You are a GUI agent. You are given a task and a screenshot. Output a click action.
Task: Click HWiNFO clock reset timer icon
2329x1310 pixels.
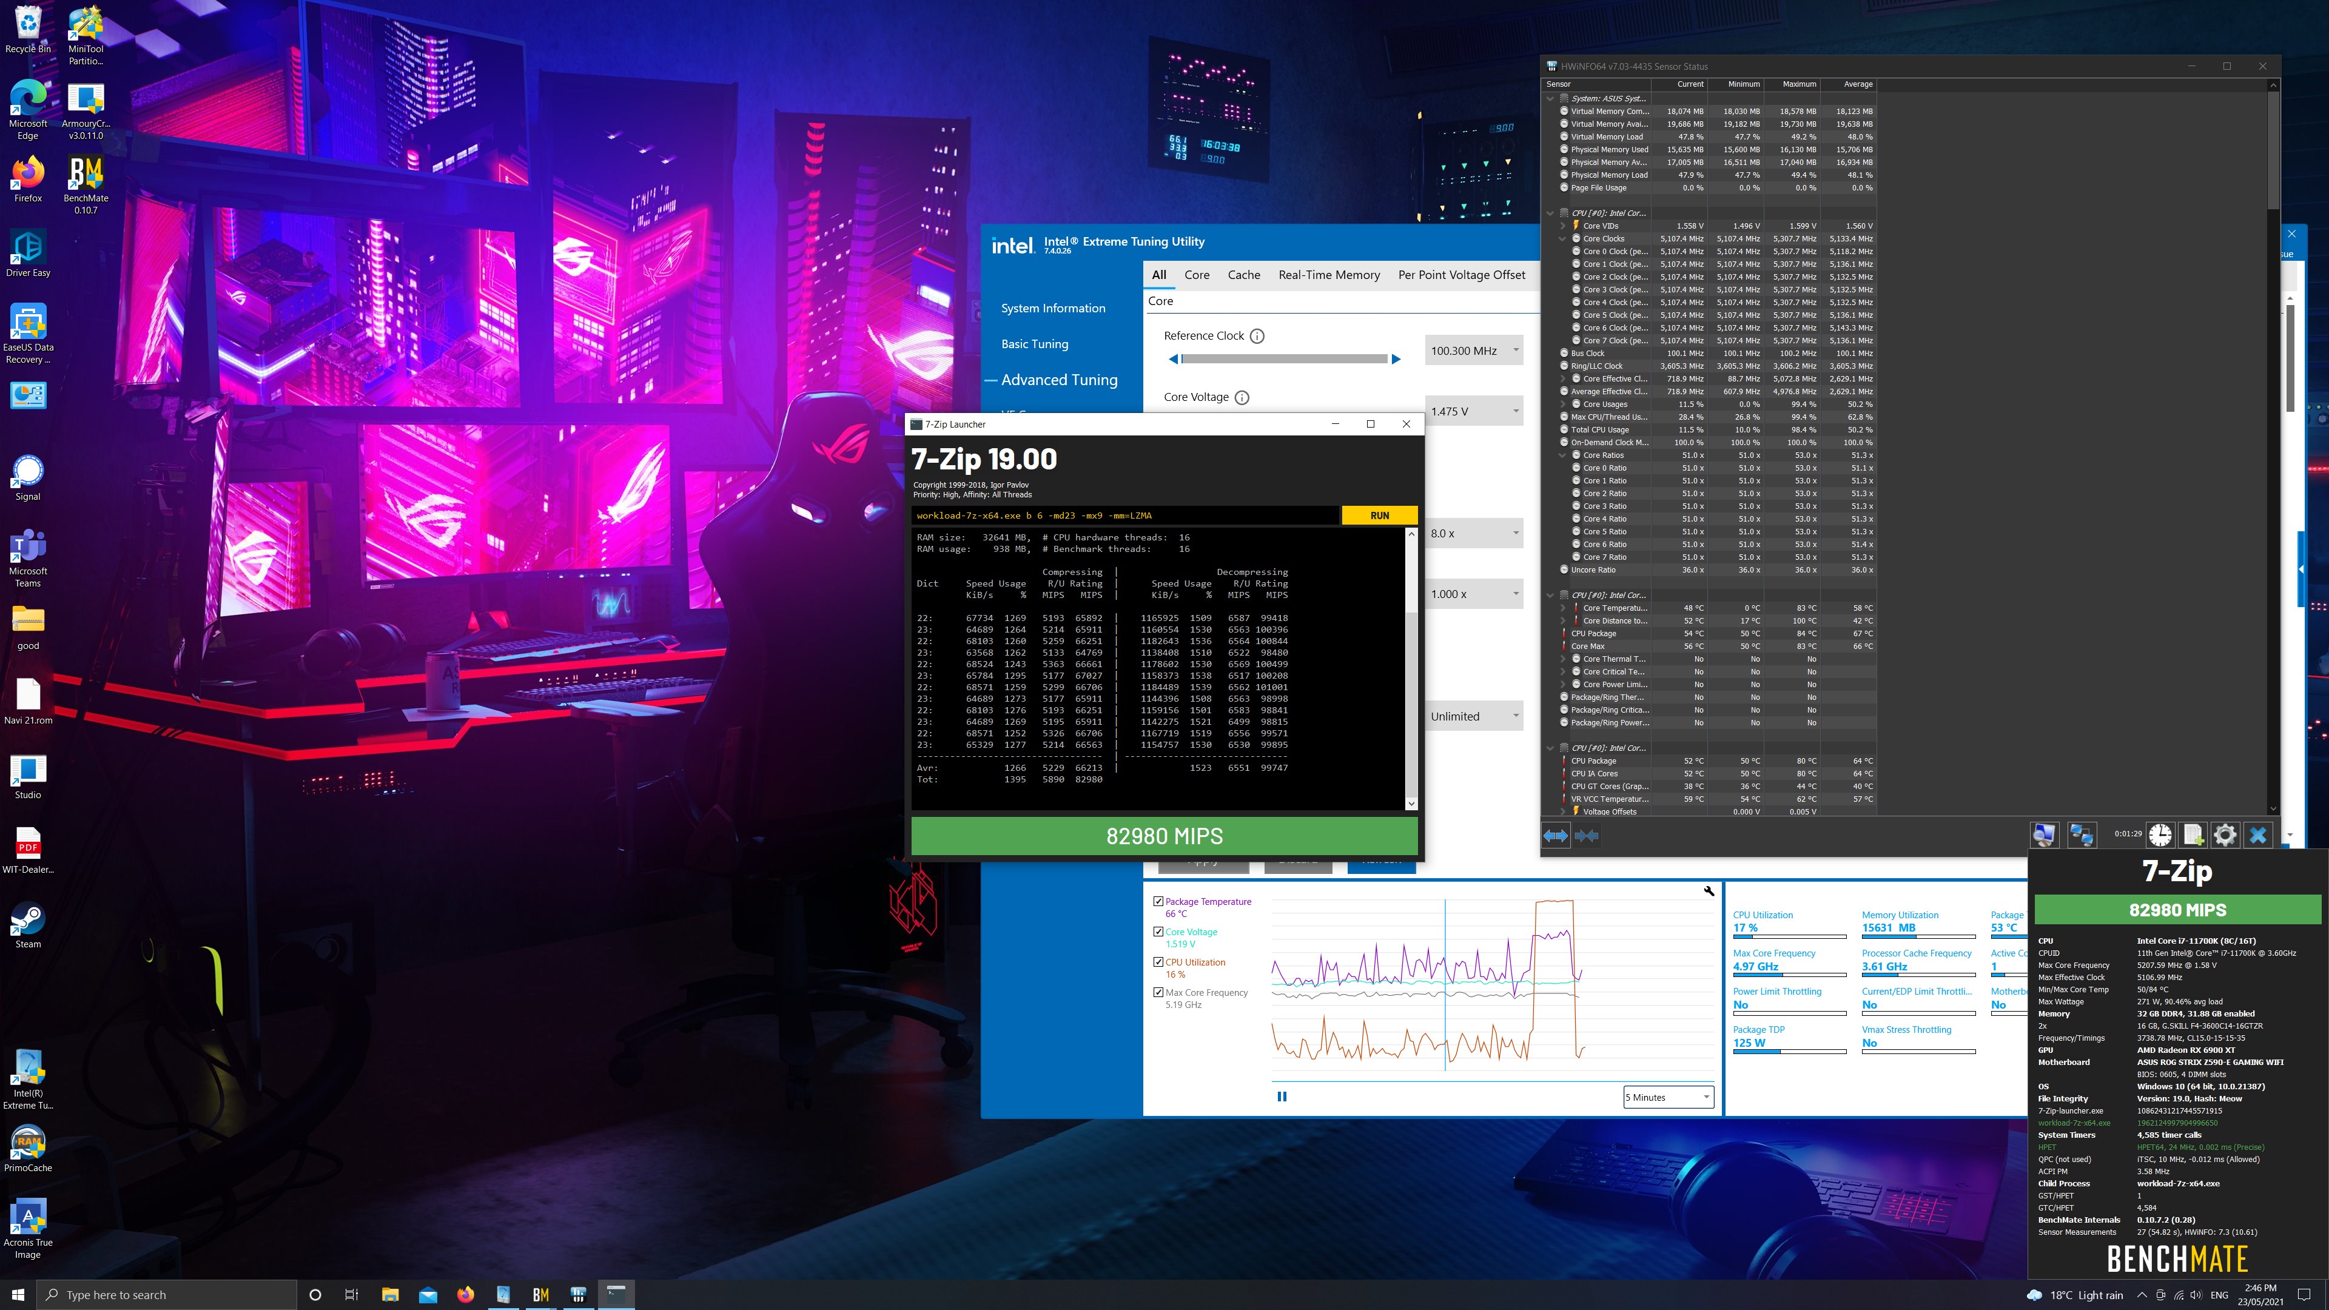point(2161,835)
